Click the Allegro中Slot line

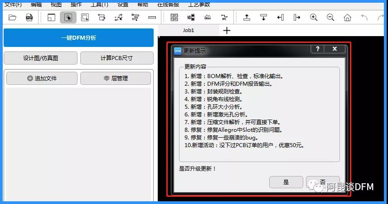click(233, 130)
